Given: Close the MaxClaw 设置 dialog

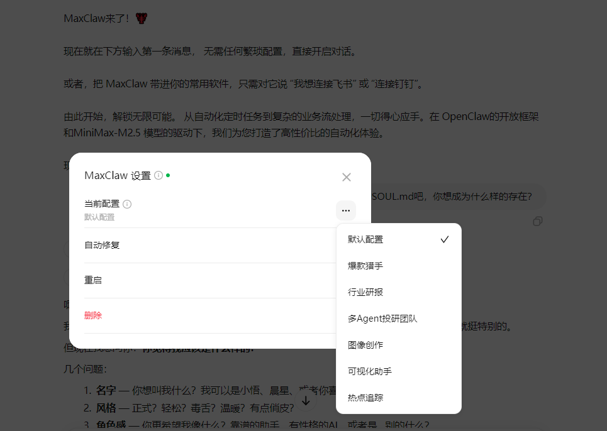Looking at the screenshot, I should (x=346, y=177).
